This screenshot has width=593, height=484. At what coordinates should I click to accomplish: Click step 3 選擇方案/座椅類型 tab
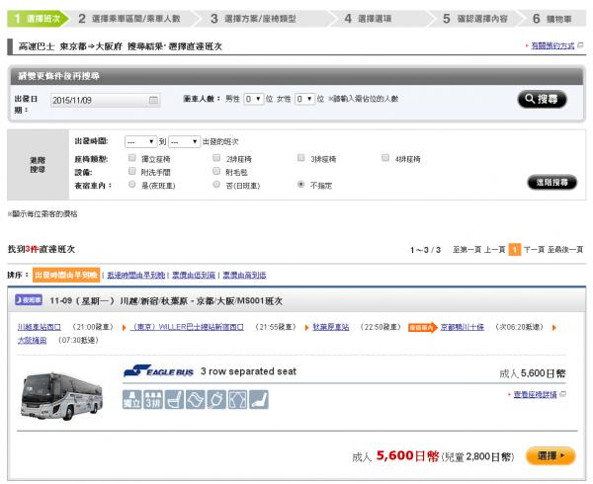pyautogui.click(x=253, y=19)
